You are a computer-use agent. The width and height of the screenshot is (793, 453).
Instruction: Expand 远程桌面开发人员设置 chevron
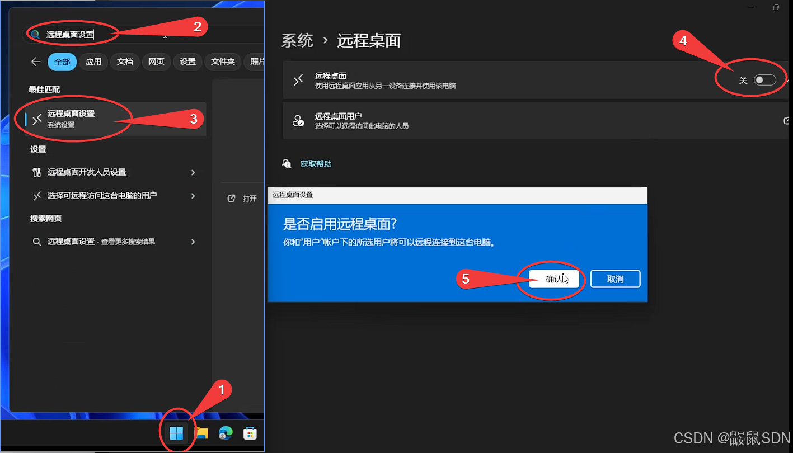pyautogui.click(x=193, y=172)
